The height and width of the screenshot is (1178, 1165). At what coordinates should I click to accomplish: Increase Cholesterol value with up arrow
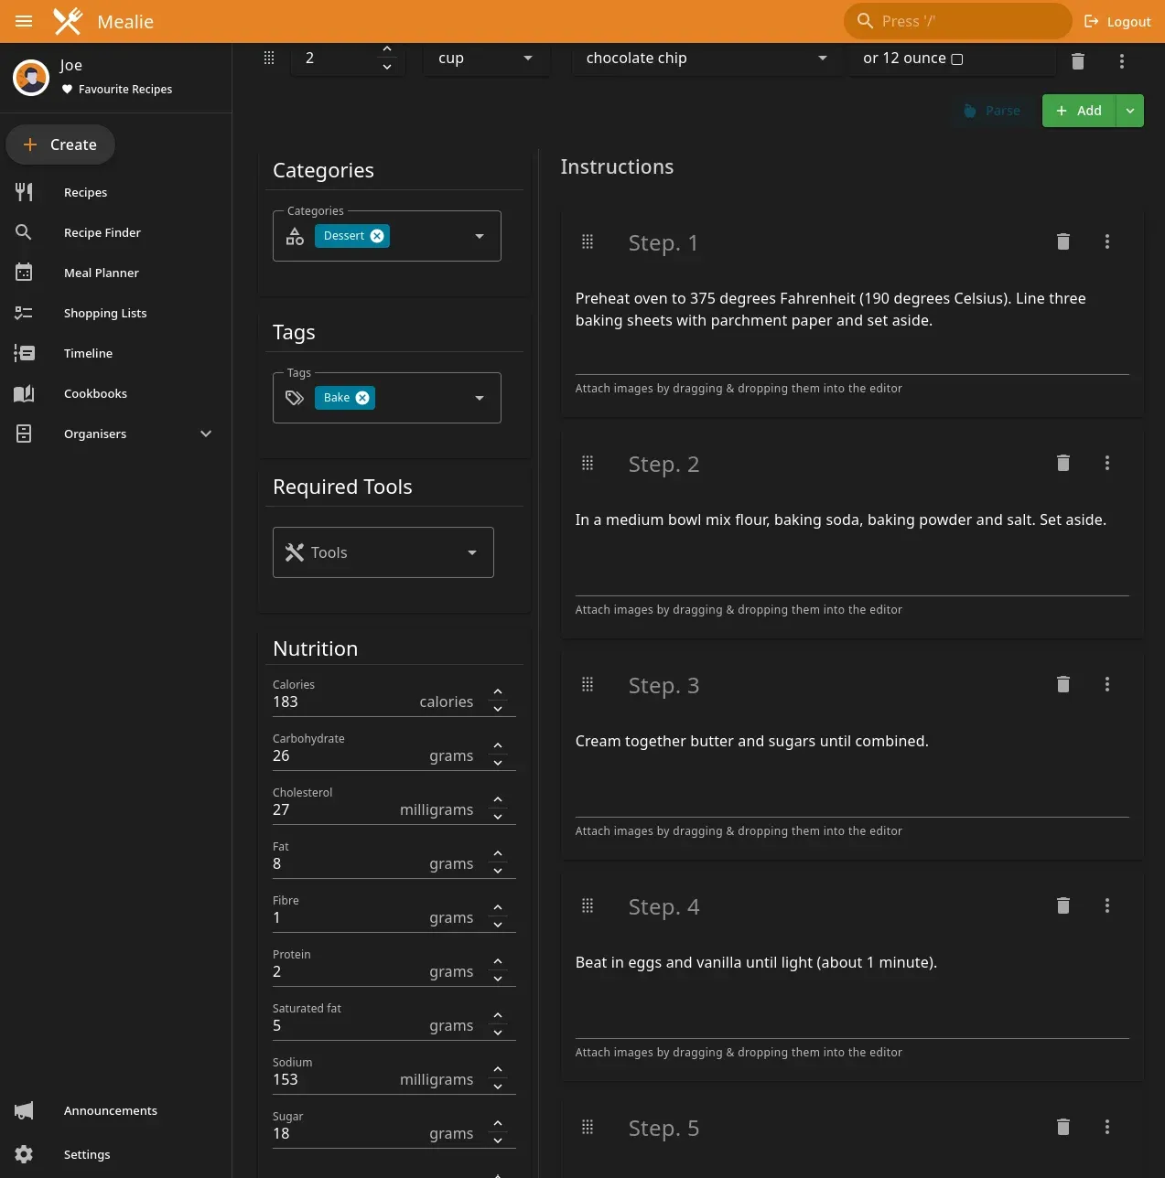(498, 800)
